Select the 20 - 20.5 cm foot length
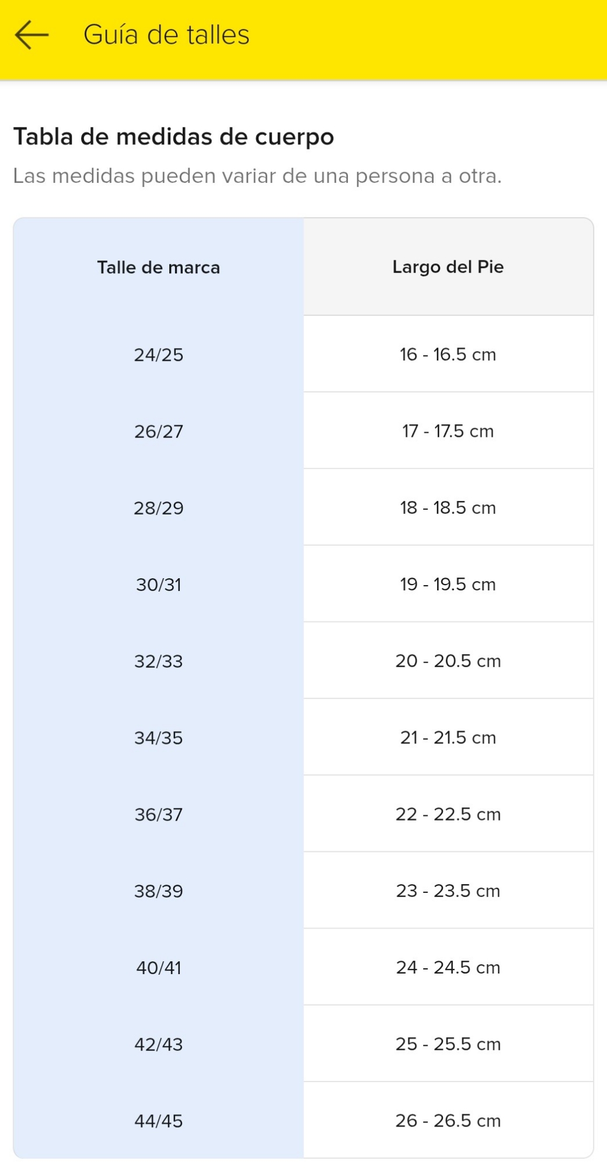The width and height of the screenshot is (607, 1168). click(x=448, y=661)
